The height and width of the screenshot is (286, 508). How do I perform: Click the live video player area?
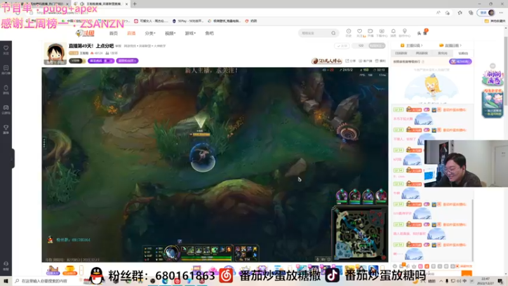(x=215, y=165)
